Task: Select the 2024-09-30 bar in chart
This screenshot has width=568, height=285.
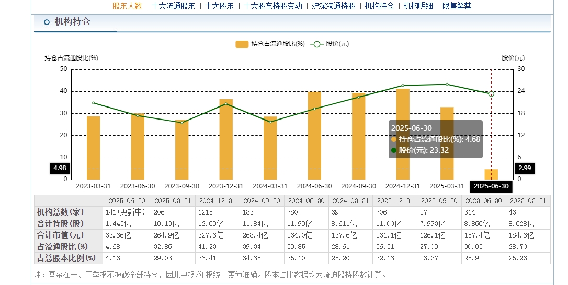Action: pos(359,136)
